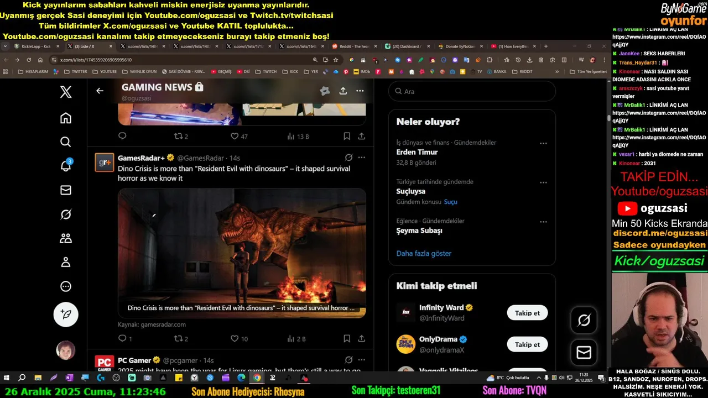The width and height of the screenshot is (708, 398).
Task: Open more menu on PC Gamer post
Action: tap(362, 360)
